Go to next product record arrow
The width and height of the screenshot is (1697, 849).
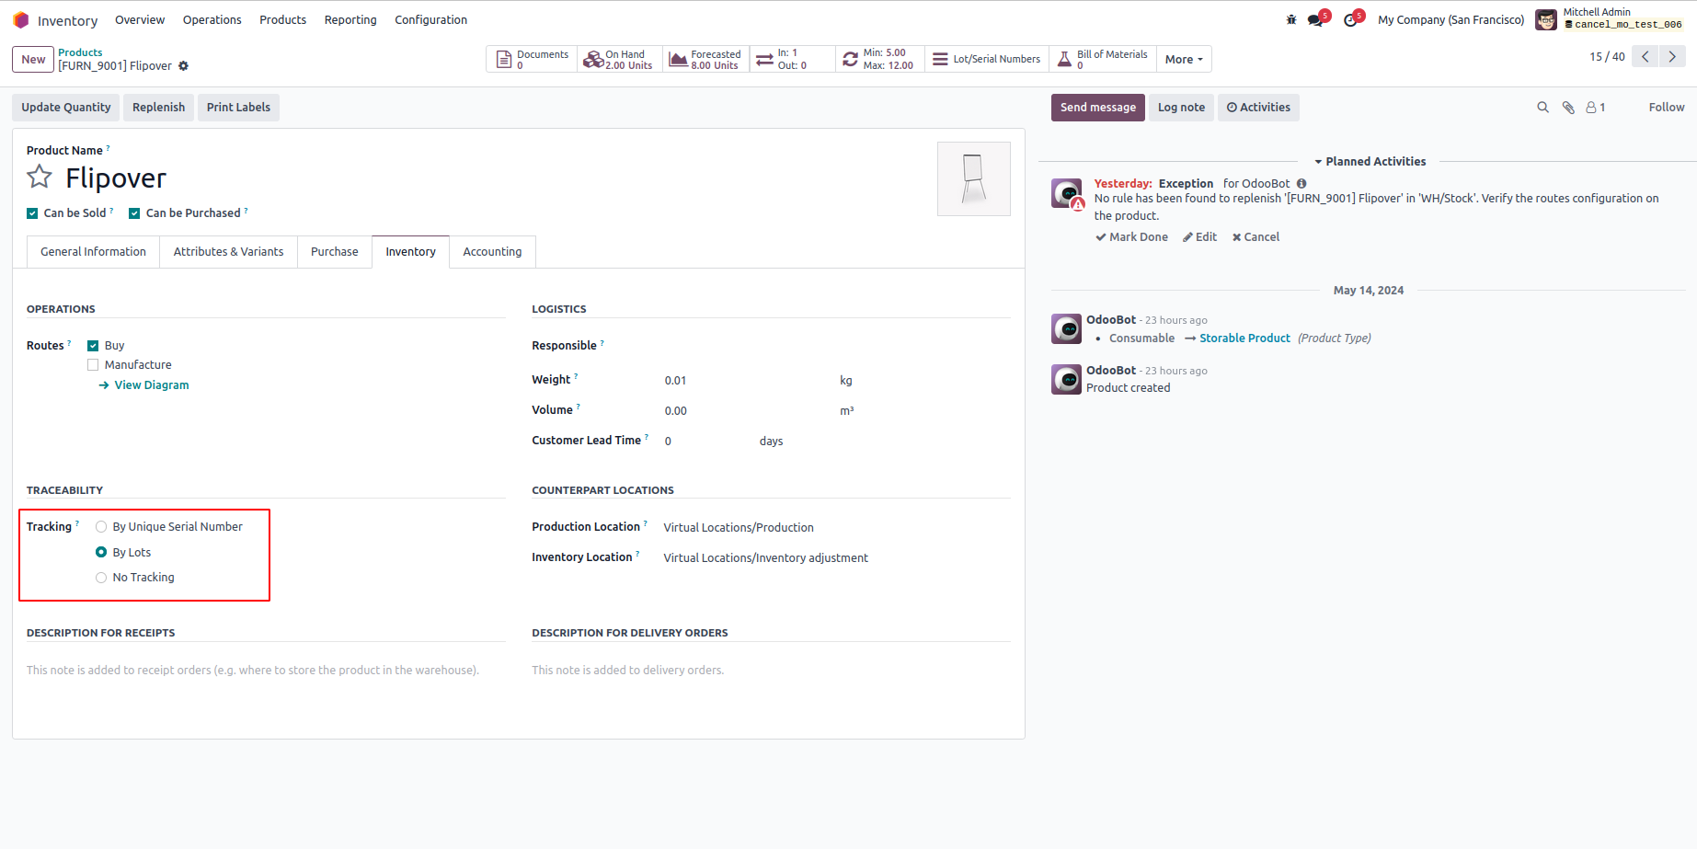coord(1672,57)
